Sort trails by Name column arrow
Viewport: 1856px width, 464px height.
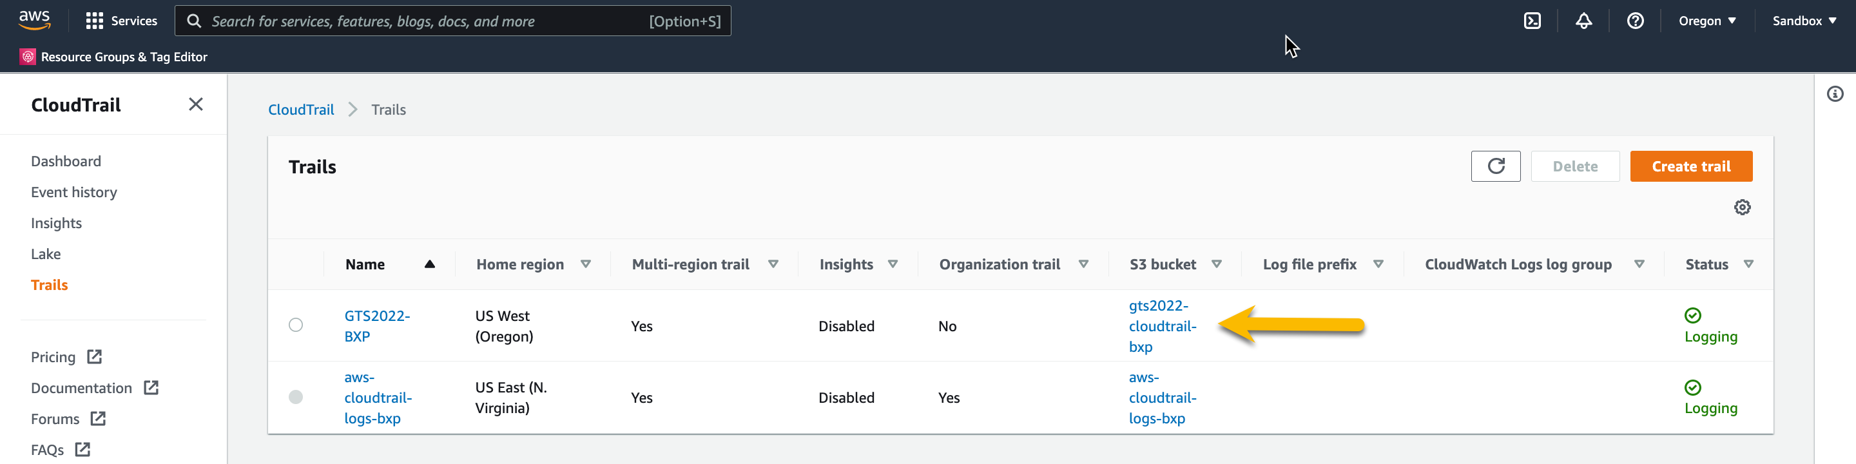click(429, 264)
